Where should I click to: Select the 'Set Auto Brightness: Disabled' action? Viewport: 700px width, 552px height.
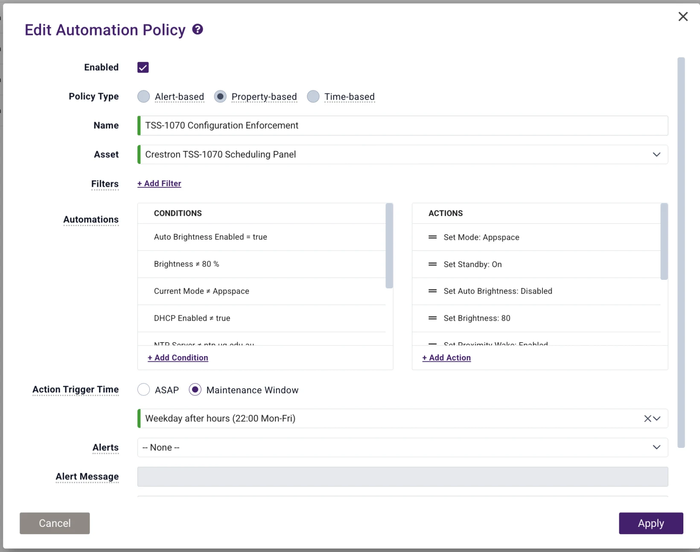(x=536, y=291)
